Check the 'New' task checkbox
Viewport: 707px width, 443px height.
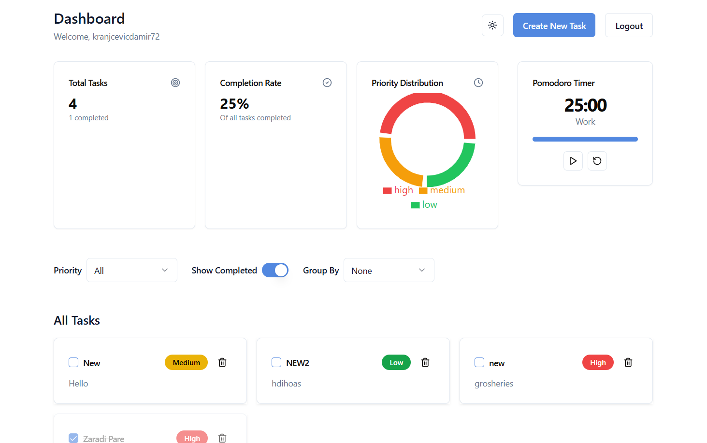tap(73, 362)
